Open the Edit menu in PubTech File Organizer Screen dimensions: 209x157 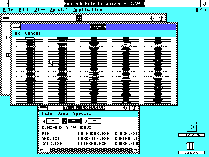[24, 10]
